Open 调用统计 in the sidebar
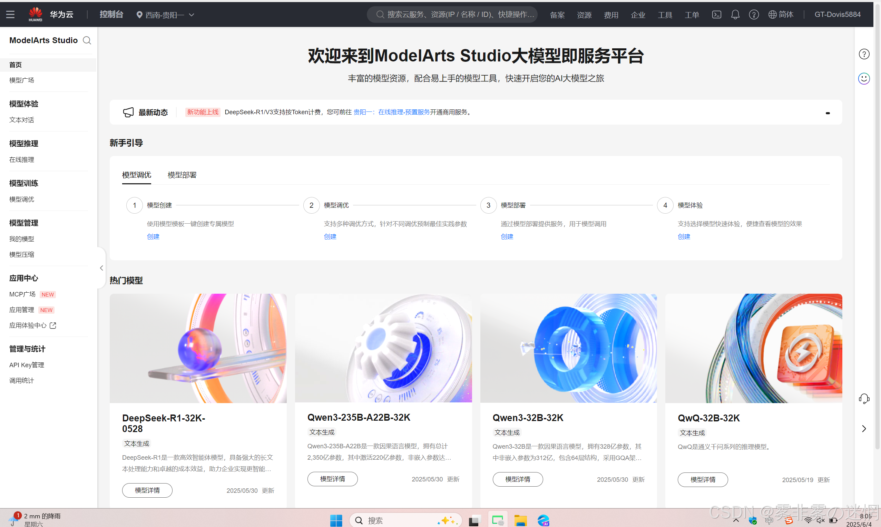Viewport: 881px width, 527px height. coord(22,381)
